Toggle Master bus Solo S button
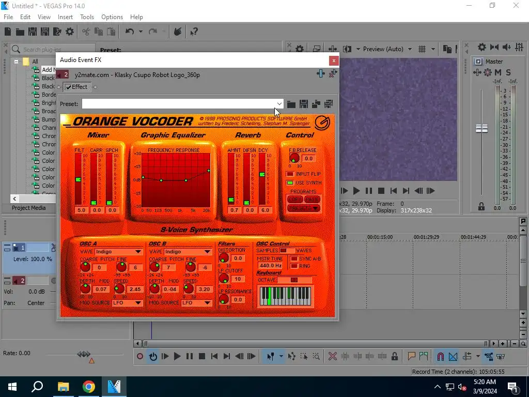The image size is (529, 397). (508, 72)
